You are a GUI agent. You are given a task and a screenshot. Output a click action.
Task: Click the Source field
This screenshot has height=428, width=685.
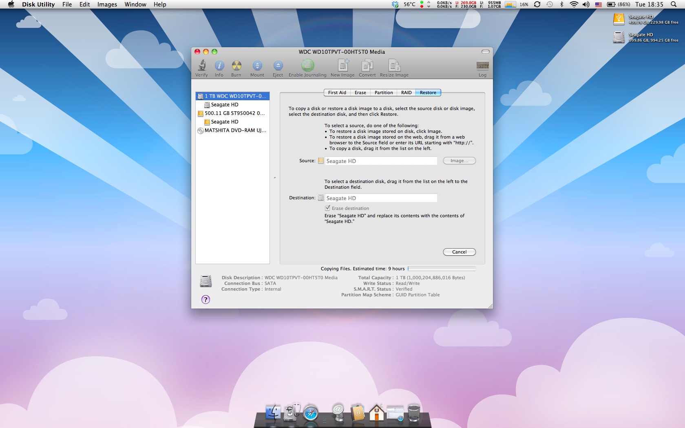coord(381,161)
